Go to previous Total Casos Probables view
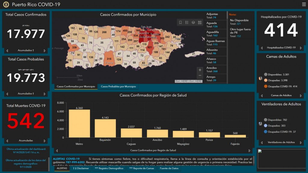This screenshot has width=308, height=173. pos(7,94)
